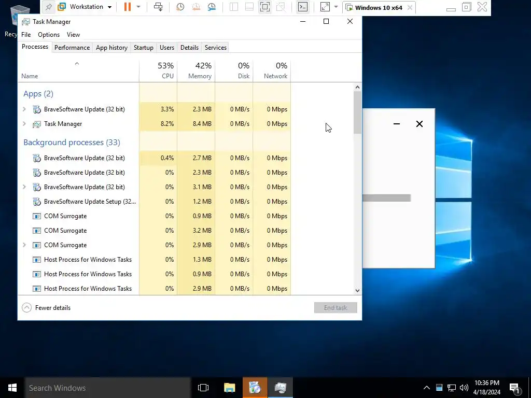Viewport: 531px width, 398px height.
Task: Pin the VMware toolbar with the pushpin
Action: click(49, 7)
